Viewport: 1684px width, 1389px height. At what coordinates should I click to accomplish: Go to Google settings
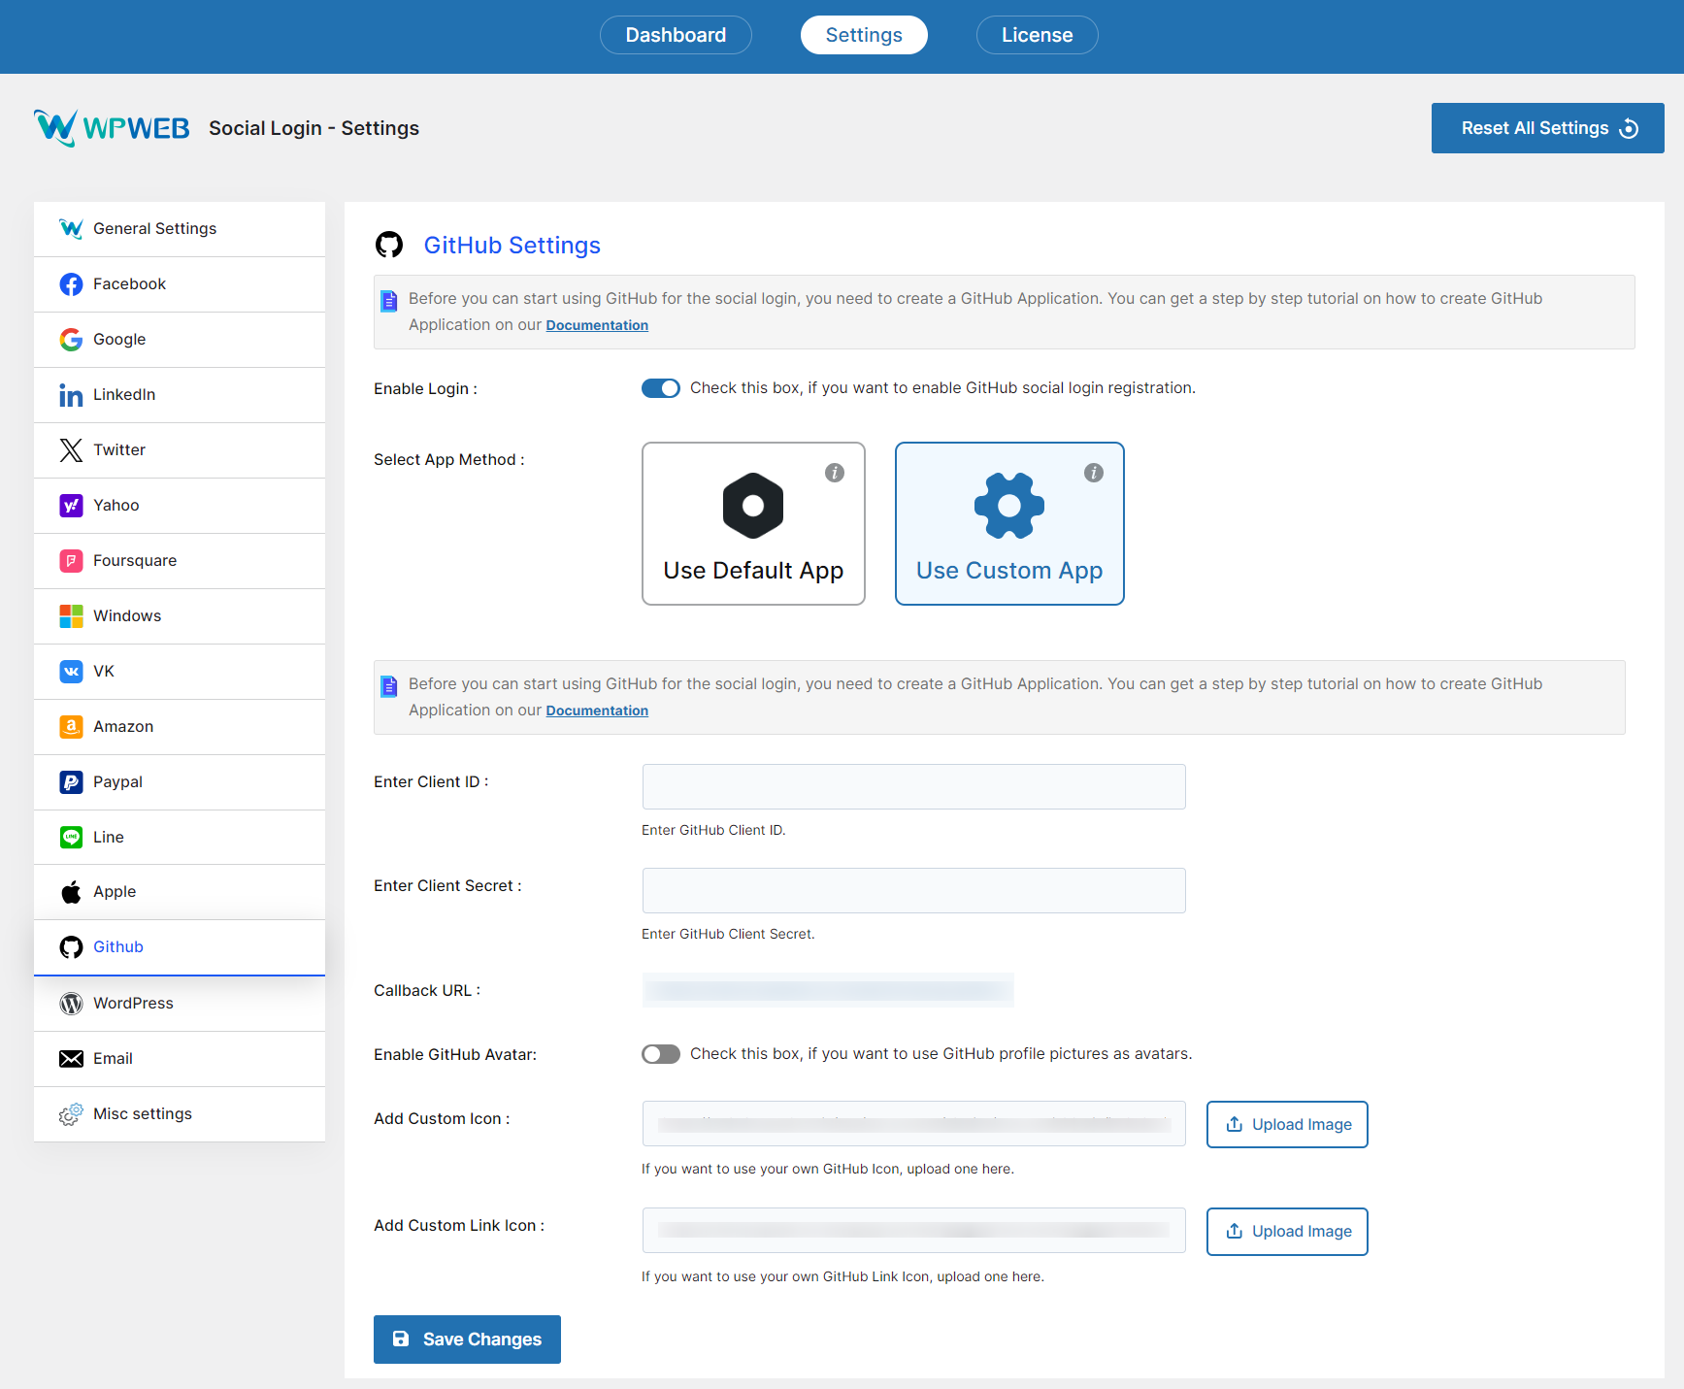pyautogui.click(x=180, y=340)
